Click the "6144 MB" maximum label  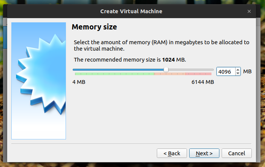point(202,82)
